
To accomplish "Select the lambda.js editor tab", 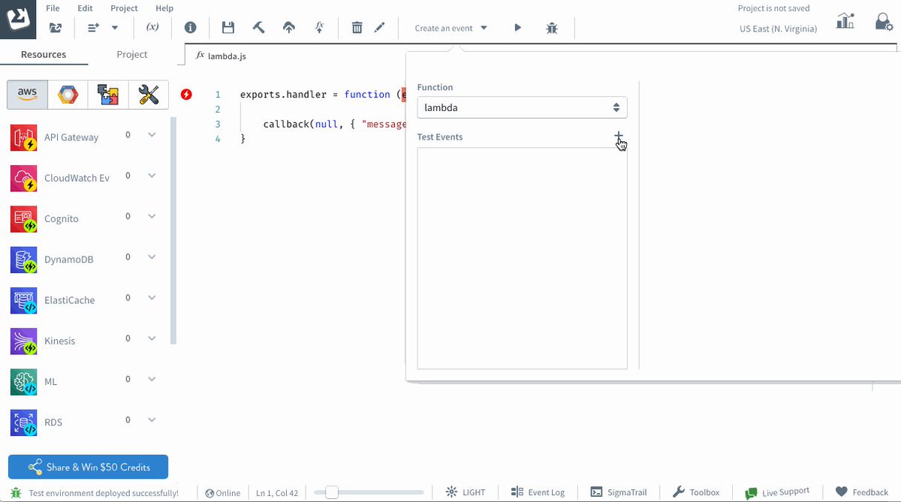I will 221,56.
